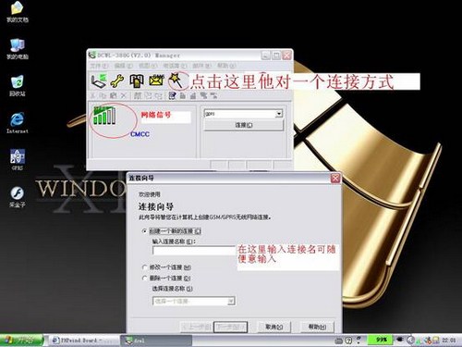Open the 帮助 menu in menu bar
Image resolution: width=462 pixels, height=347 pixels.
(226, 66)
